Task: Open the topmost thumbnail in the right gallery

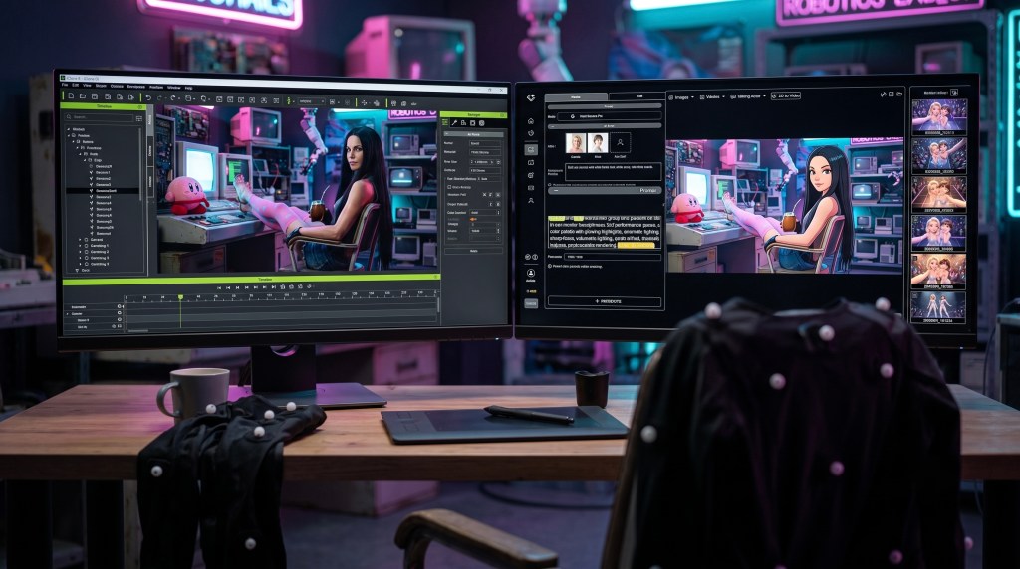Action: pos(938,117)
